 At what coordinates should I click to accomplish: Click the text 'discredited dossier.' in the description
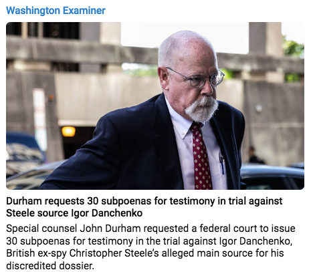tap(50, 265)
